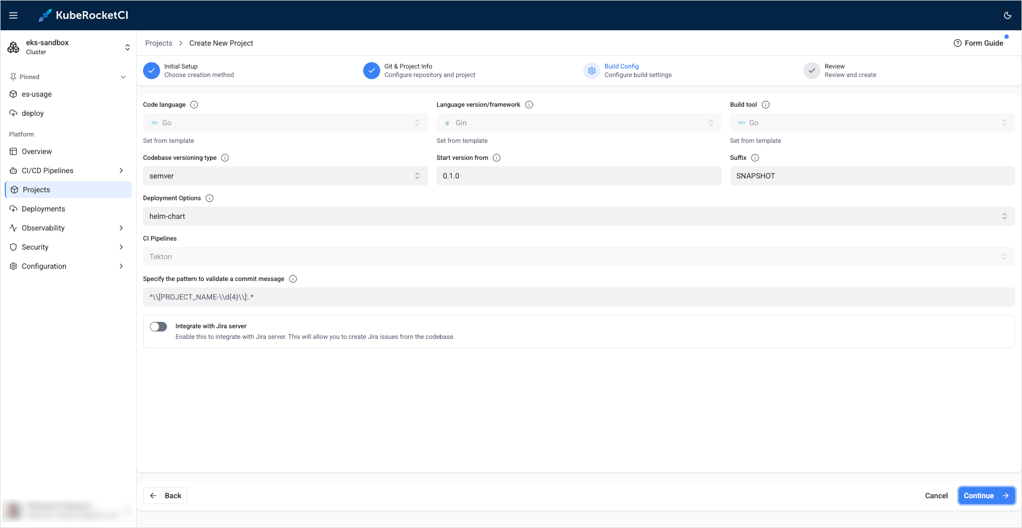Screen dimensions: 1022x528
Task: Enable Integrate with Jira server toggle
Action: (x=158, y=327)
